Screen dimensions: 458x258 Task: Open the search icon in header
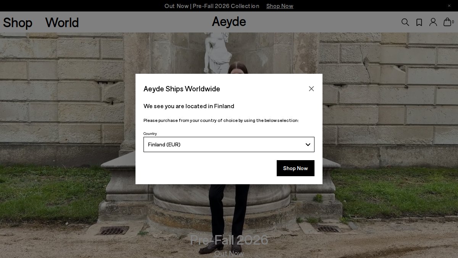pyautogui.click(x=405, y=22)
